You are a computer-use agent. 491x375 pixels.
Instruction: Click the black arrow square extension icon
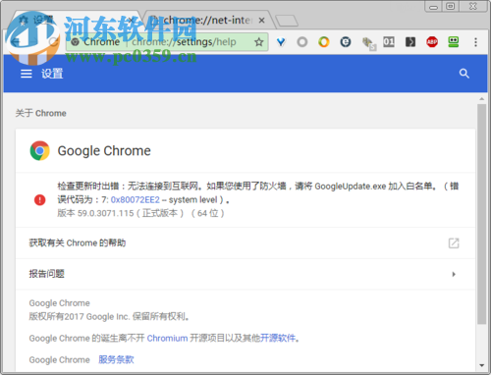[x=410, y=42]
